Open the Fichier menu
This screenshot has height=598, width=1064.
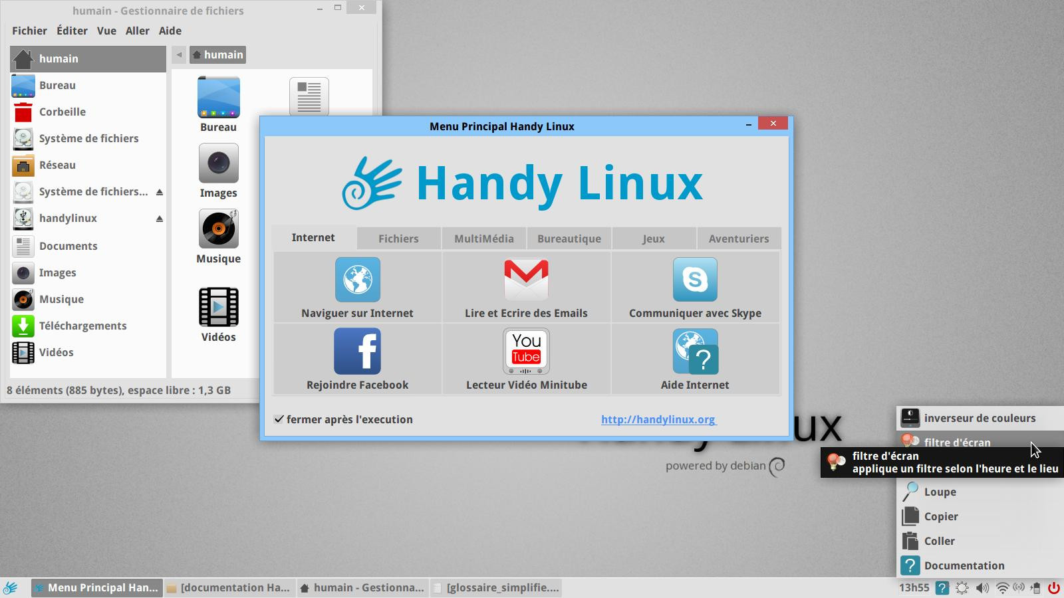click(x=29, y=31)
